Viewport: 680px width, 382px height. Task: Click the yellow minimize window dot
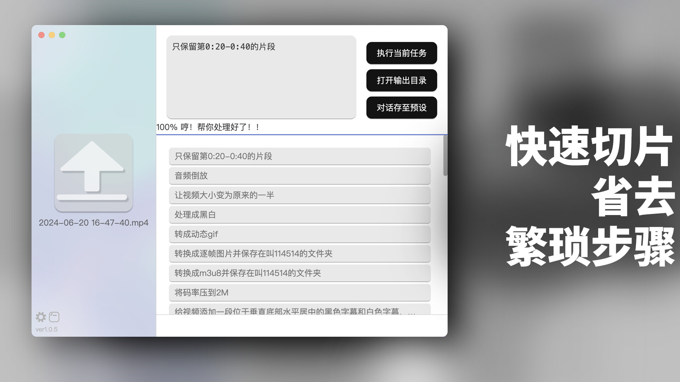[x=52, y=35]
